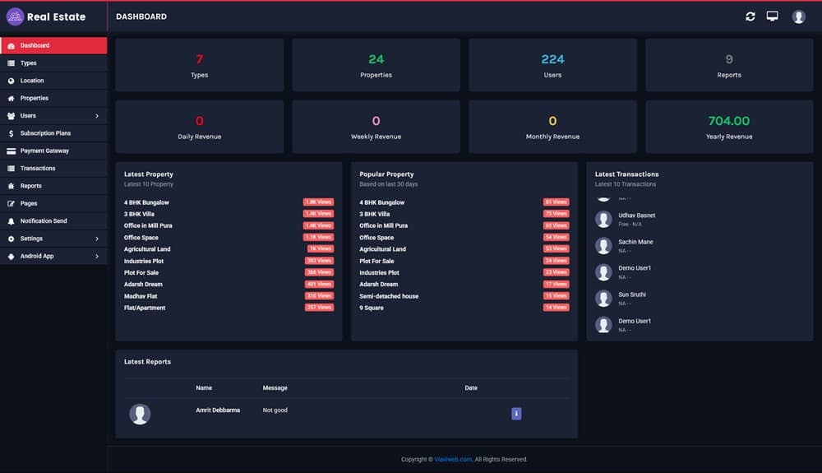Open the Properties menu item
The width and height of the screenshot is (822, 473).
[53, 98]
